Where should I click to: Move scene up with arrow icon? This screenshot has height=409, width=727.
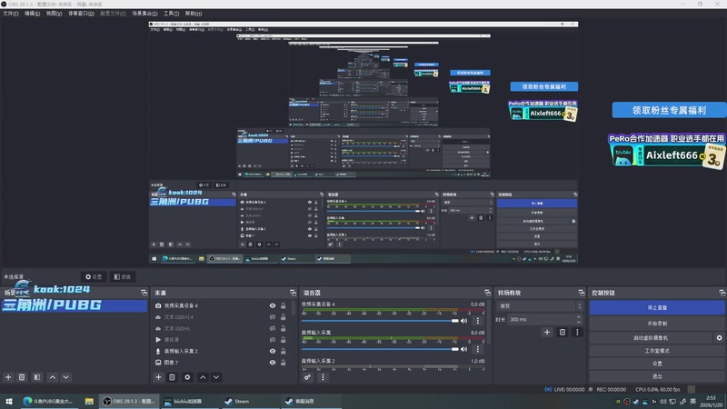coord(53,377)
